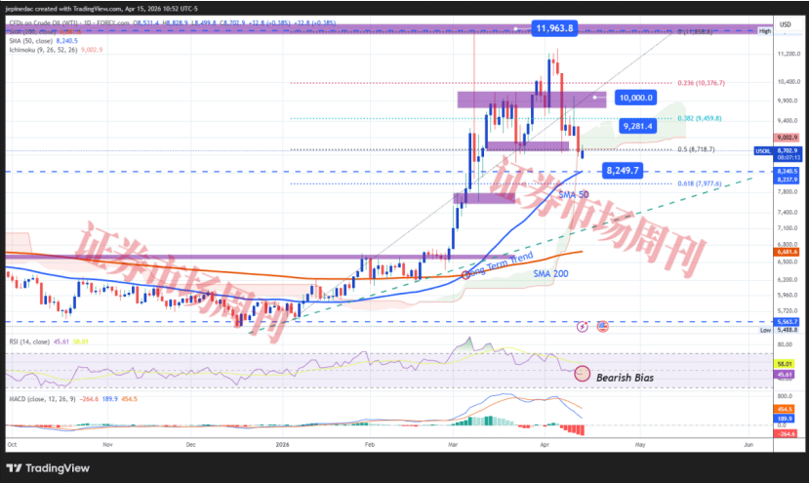Open the USD currency selector
This screenshot has width=809, height=483.
click(x=785, y=22)
